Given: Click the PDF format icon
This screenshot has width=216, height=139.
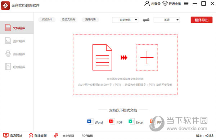Looking at the screenshot, I should click(x=112, y=121).
